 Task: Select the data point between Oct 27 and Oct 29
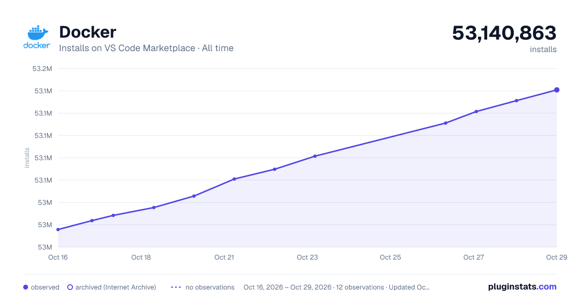516,100
